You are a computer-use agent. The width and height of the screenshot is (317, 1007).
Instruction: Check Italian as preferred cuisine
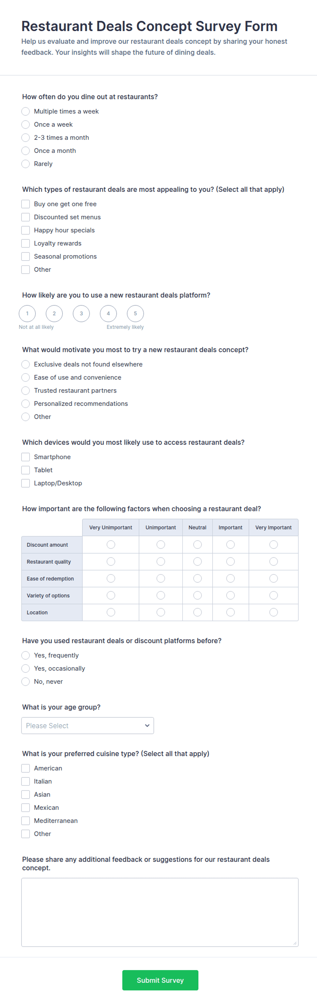[25, 782]
